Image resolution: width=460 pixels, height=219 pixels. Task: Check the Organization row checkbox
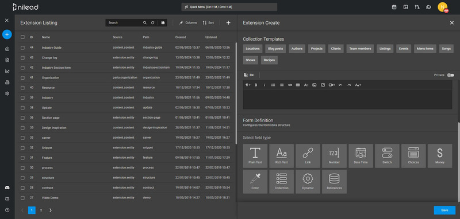pyautogui.click(x=22, y=77)
